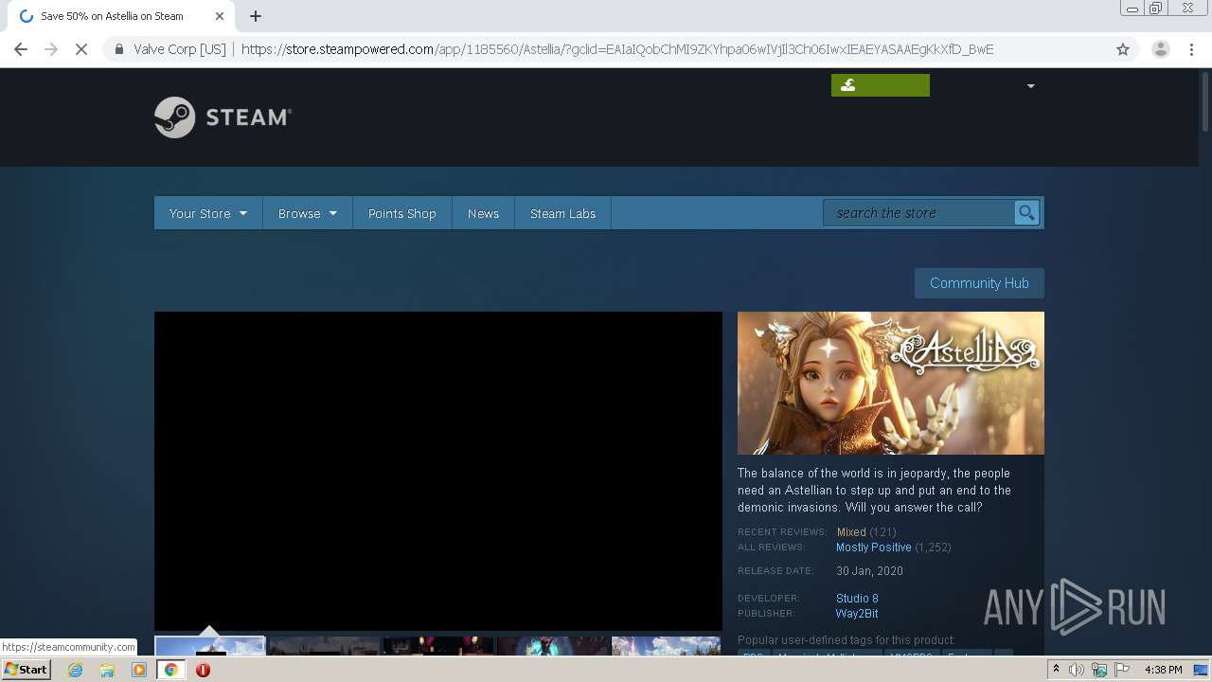Click the 4:38 PM clock

coord(1164,670)
